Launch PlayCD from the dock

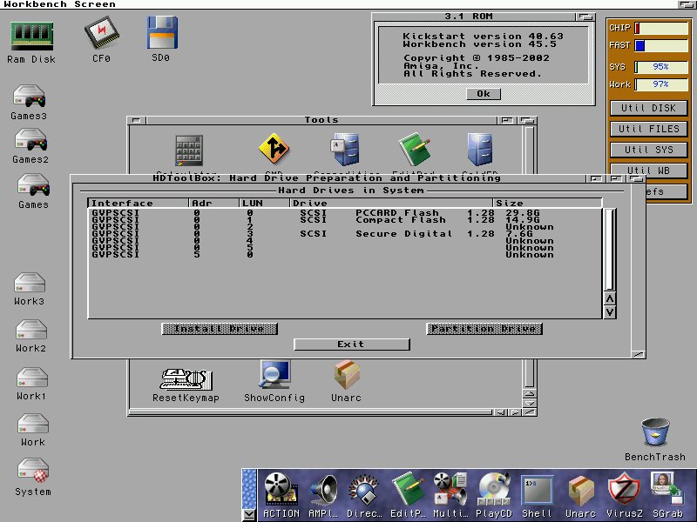(493, 490)
